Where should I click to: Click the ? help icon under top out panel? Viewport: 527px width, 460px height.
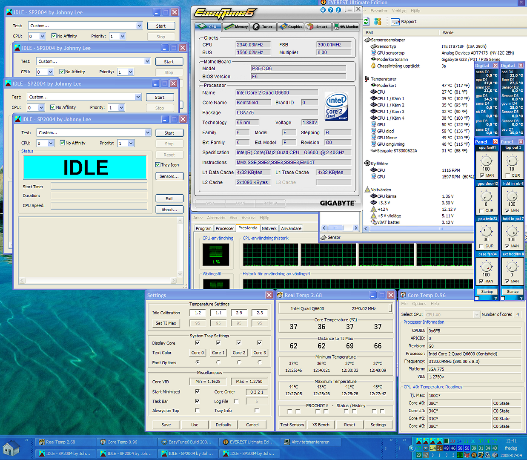521,299
